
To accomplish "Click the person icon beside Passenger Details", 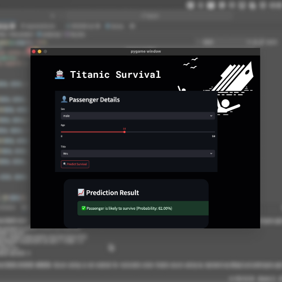I will [x=64, y=99].
